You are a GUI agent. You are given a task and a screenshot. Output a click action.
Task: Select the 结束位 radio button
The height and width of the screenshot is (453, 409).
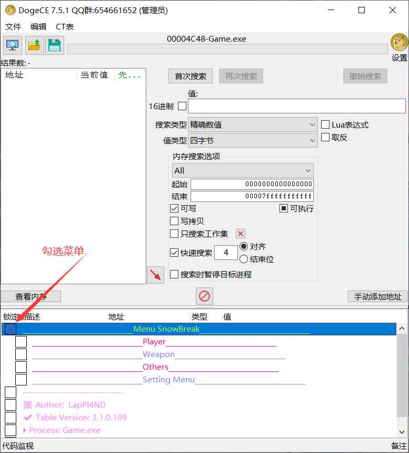tap(244, 259)
